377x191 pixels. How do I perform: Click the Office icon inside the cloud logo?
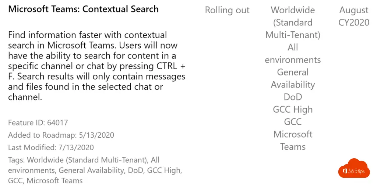click(x=345, y=171)
